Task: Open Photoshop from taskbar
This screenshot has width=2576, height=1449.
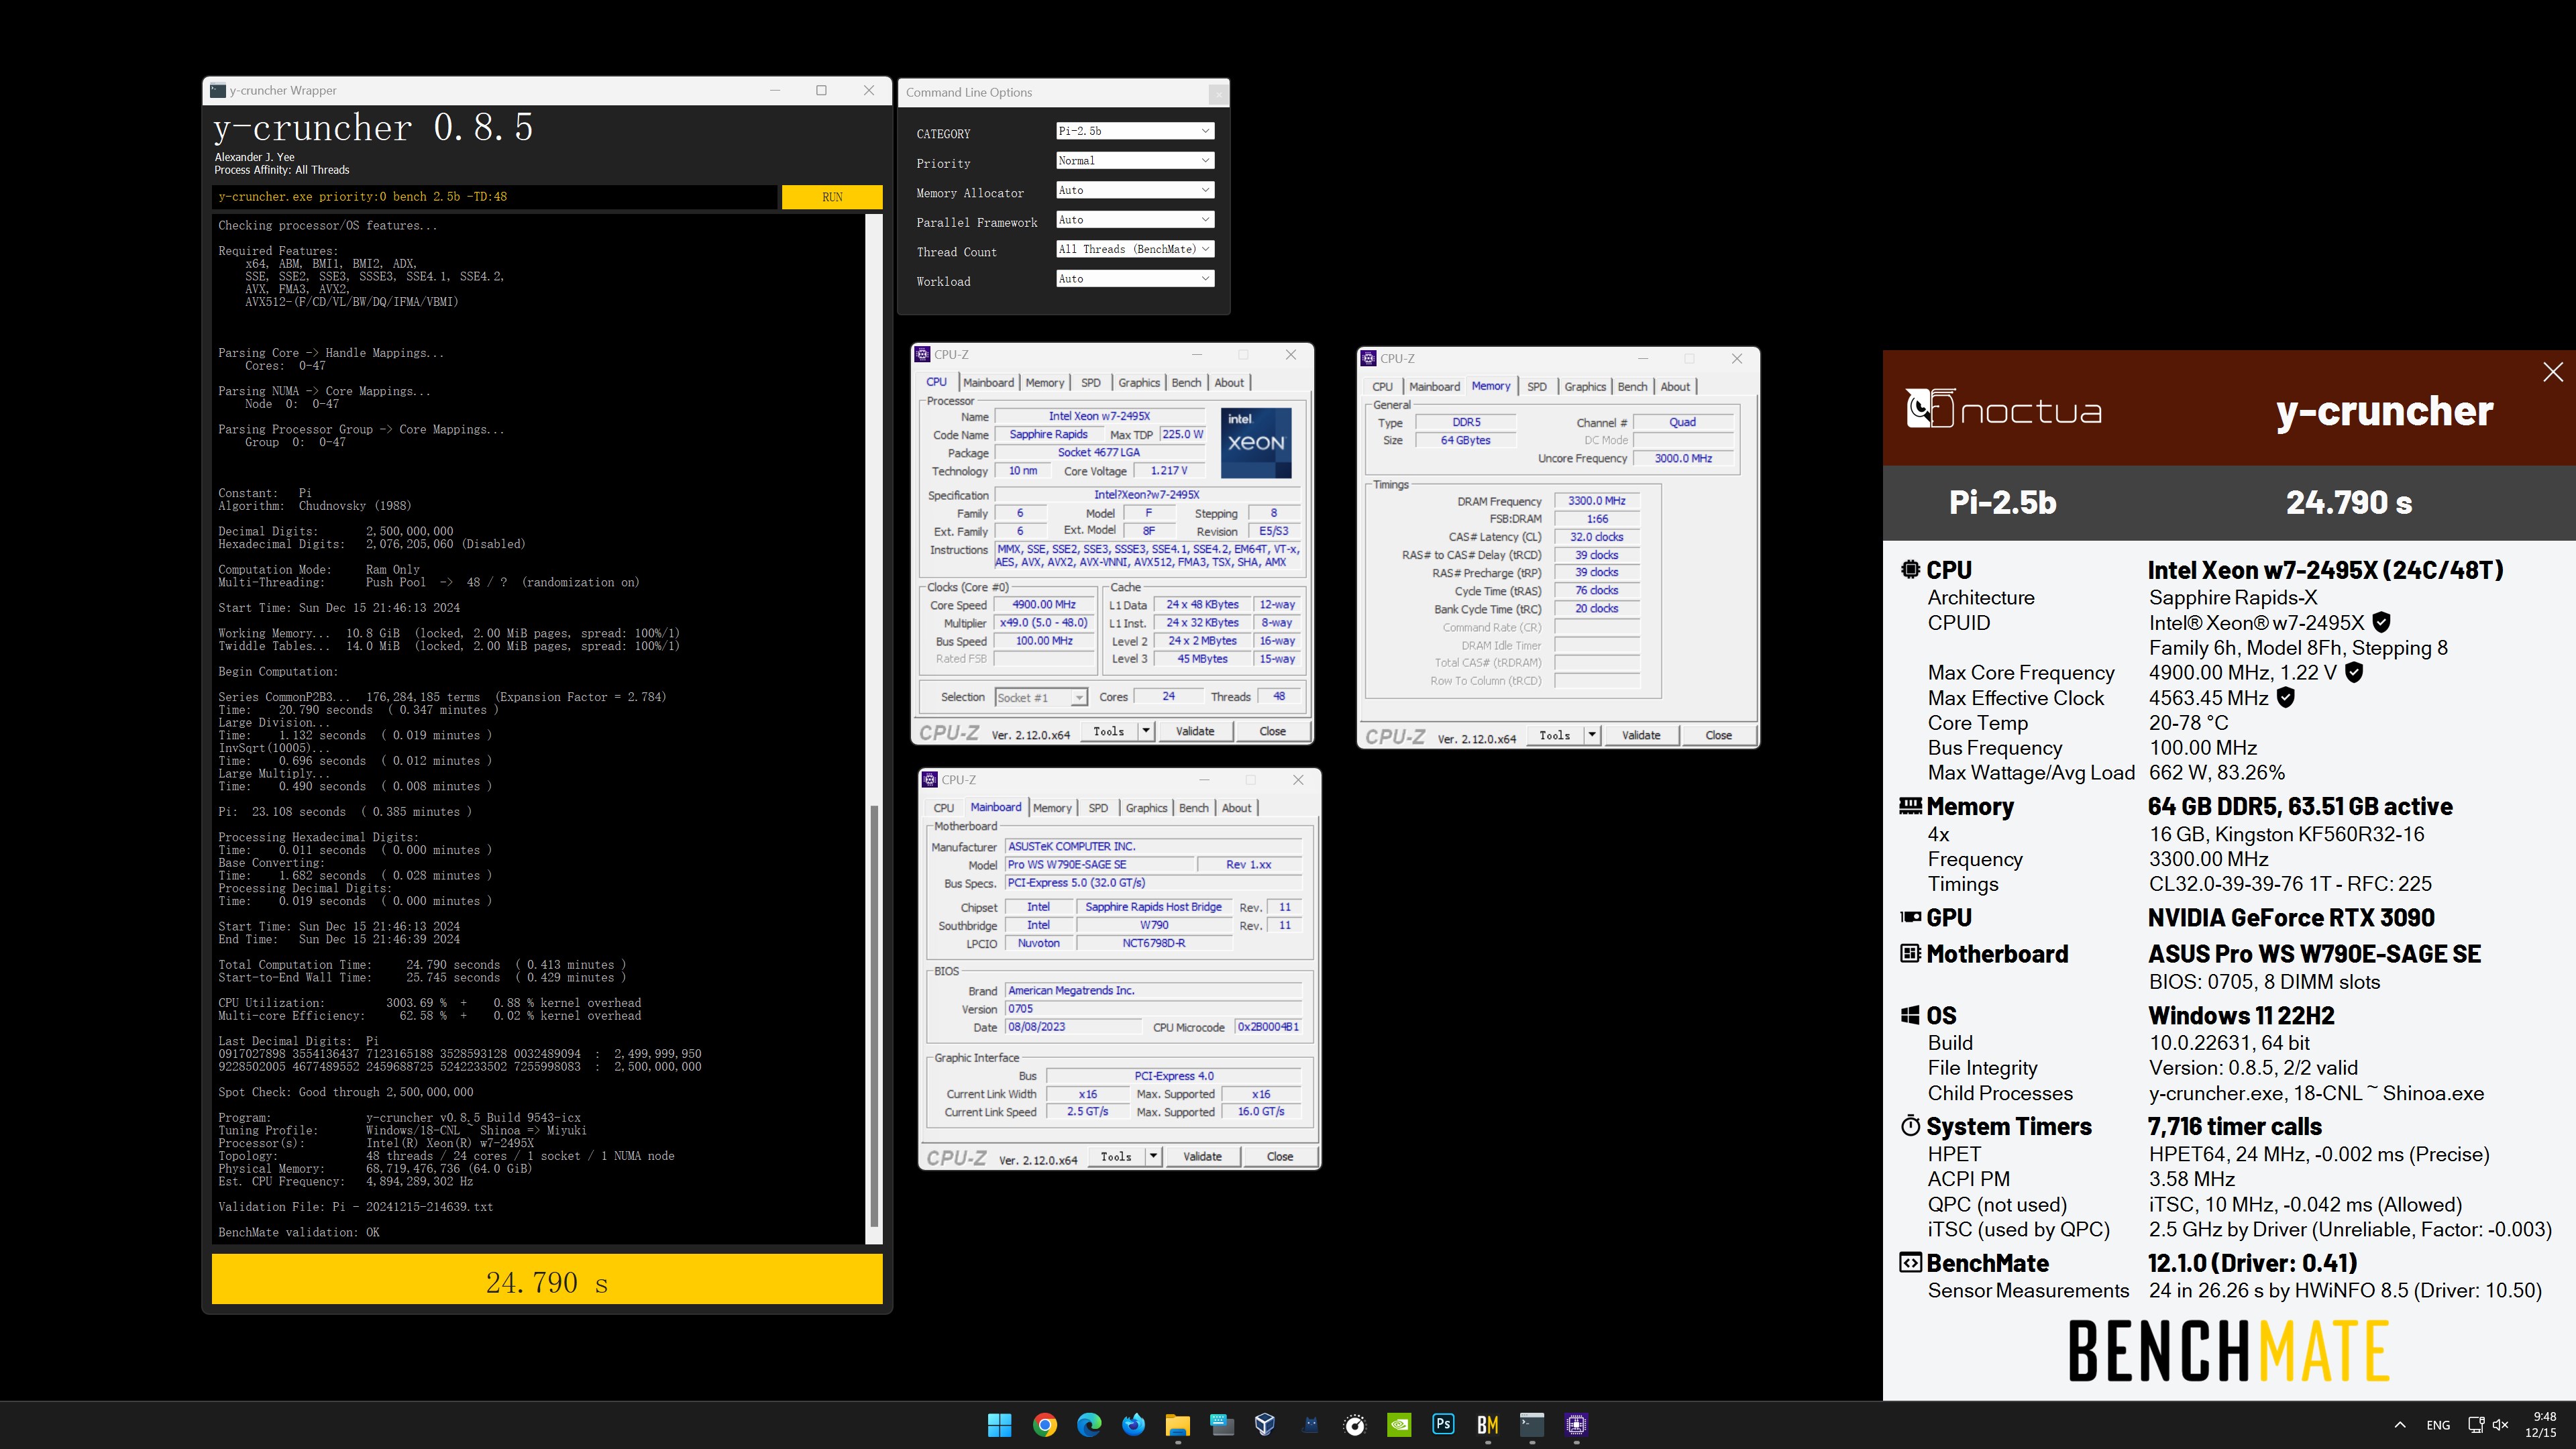Action: [1443, 1425]
